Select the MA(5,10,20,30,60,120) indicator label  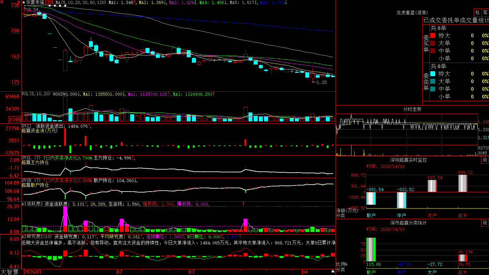(x=81, y=2)
